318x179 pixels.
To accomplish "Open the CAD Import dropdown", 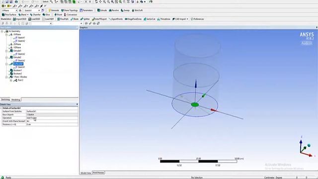I will click(x=187, y=19).
